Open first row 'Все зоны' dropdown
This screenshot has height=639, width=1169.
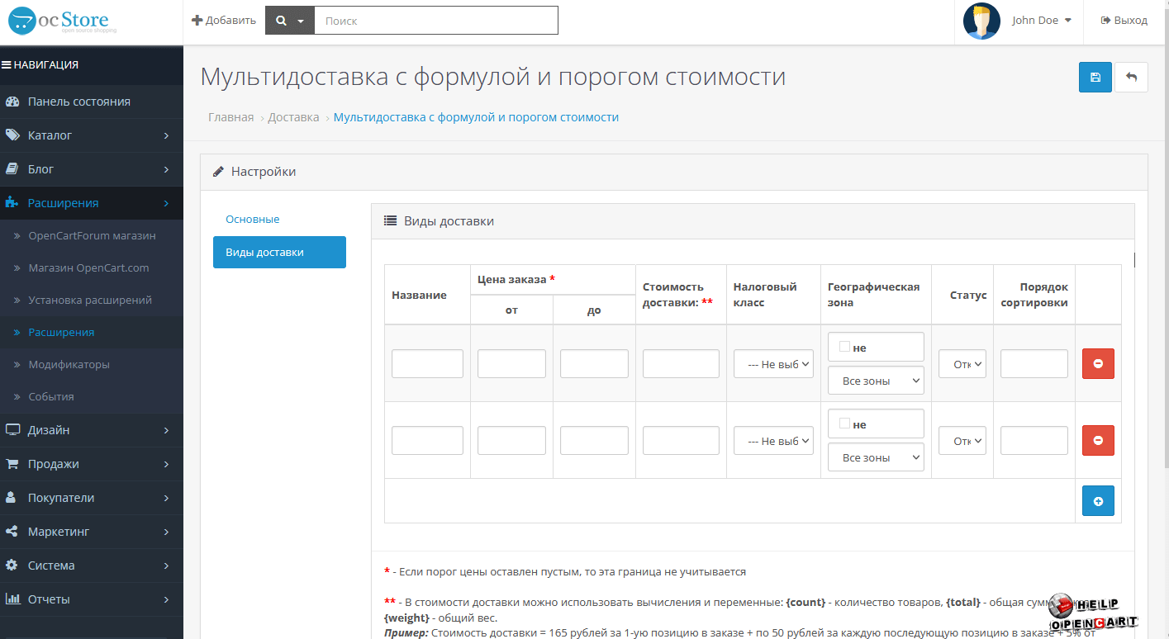(x=876, y=381)
